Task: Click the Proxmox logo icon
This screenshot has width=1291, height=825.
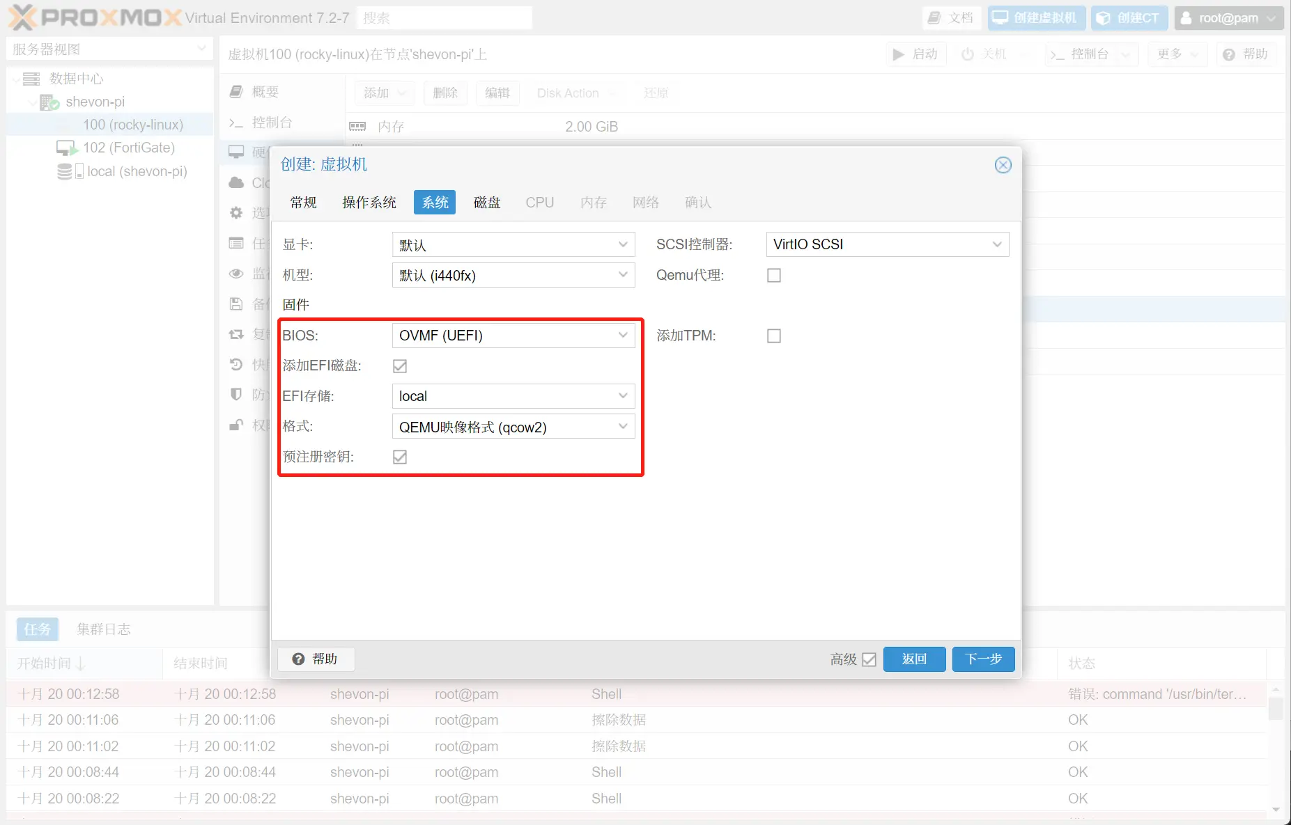Action: point(22,17)
